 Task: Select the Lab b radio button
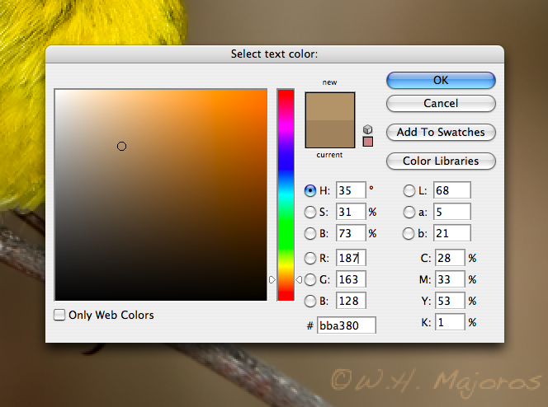pos(409,233)
